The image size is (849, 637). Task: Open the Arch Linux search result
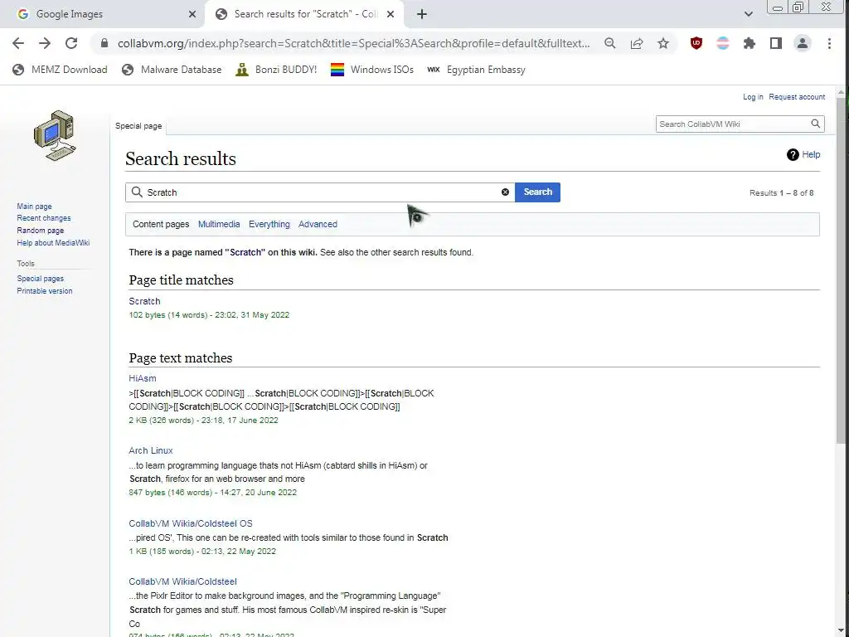point(151,450)
